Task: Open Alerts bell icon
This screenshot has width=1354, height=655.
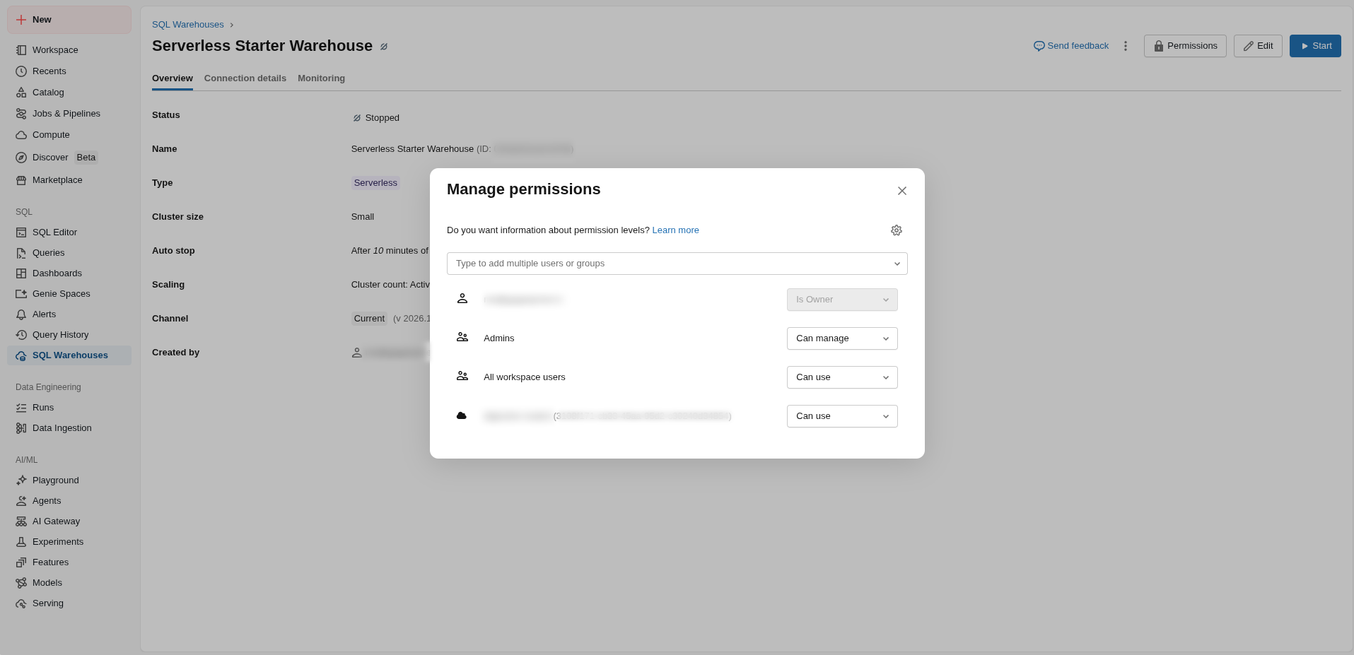Action: coord(21,314)
